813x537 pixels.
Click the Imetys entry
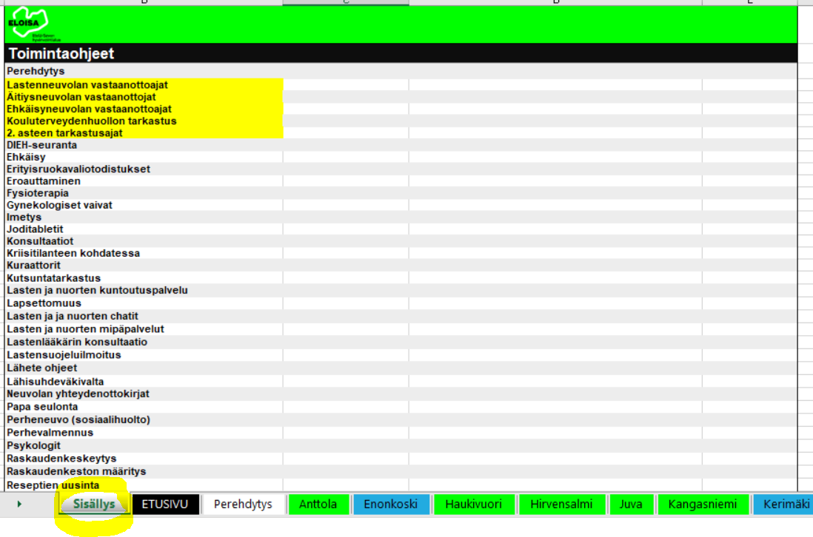24,217
